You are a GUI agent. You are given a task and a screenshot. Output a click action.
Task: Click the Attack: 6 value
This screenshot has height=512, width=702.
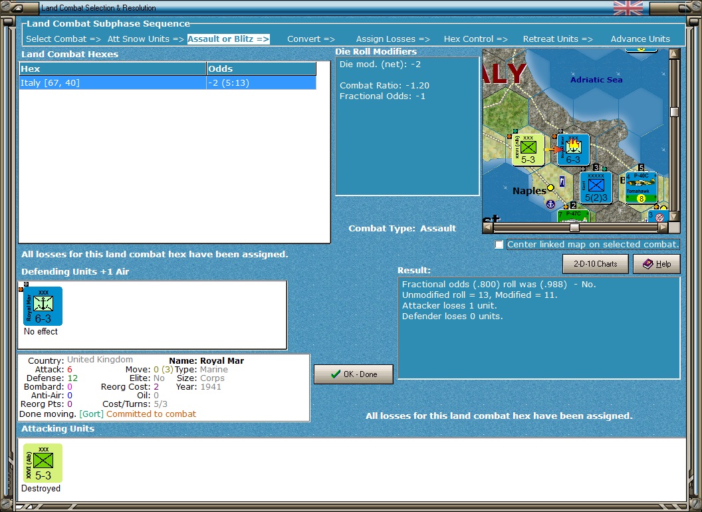click(69, 370)
